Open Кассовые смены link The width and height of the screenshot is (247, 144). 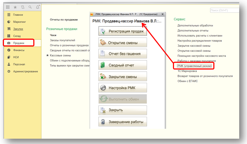click(x=60, y=55)
